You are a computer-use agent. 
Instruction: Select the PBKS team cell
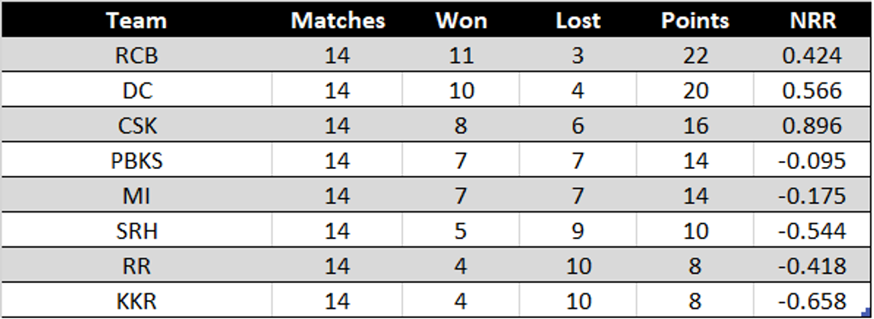137,161
